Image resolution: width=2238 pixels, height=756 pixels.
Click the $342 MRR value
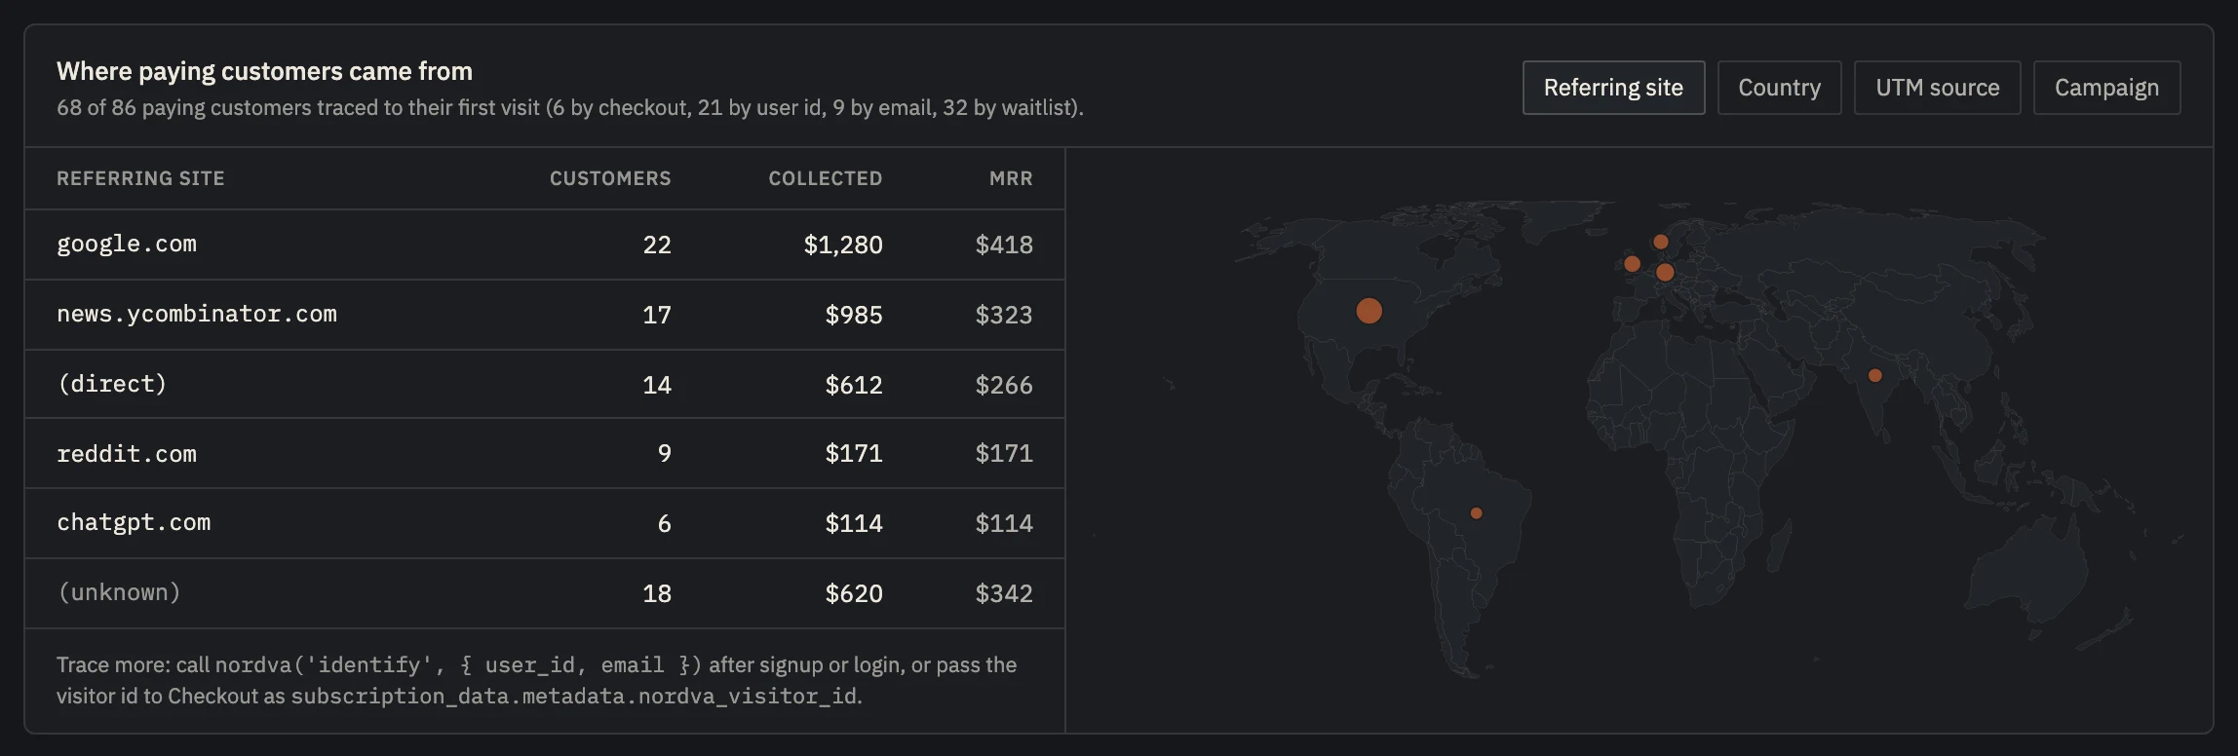click(1004, 593)
